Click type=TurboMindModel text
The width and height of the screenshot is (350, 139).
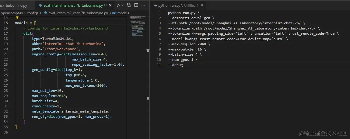point(53,39)
